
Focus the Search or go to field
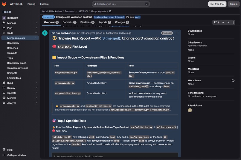coord(121,4)
